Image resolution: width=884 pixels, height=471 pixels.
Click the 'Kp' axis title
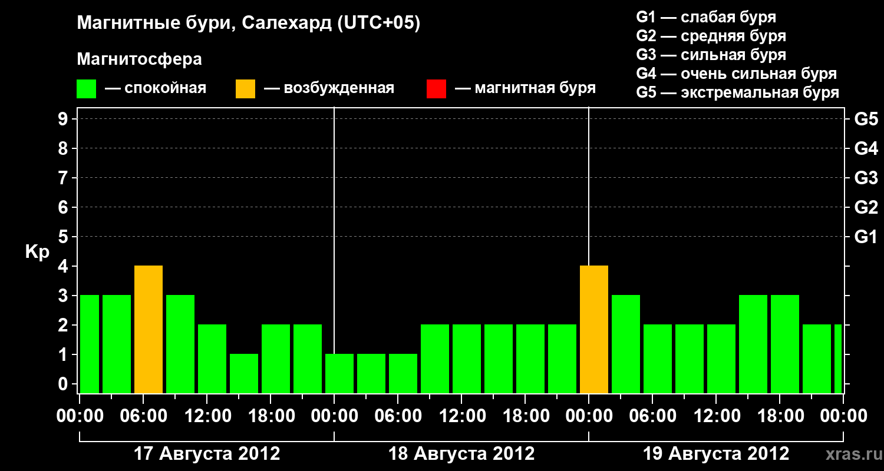(x=37, y=253)
